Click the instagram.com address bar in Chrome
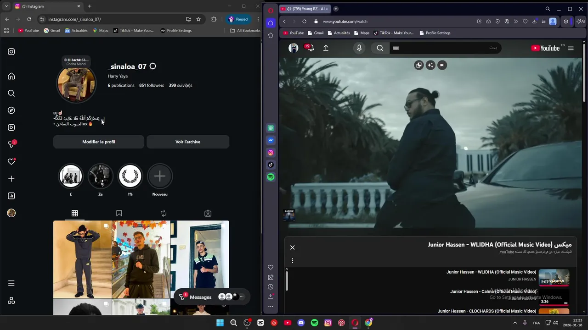588x330 pixels. click(x=110, y=19)
